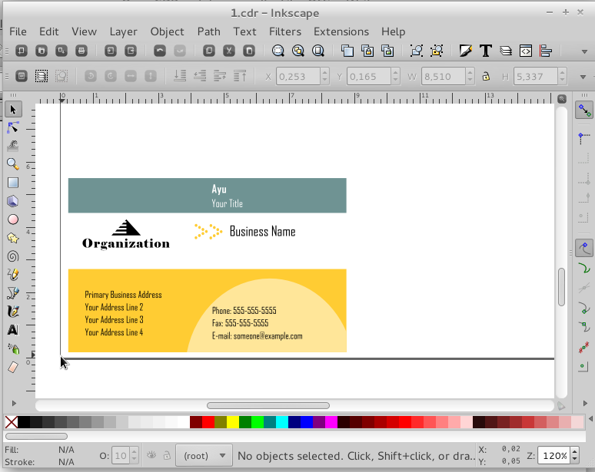This screenshot has width=595, height=472.
Task: Click the New document icon
Action: (x=22, y=51)
